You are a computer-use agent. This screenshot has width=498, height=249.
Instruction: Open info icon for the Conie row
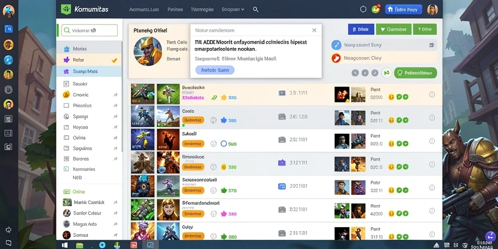[x=432, y=118]
